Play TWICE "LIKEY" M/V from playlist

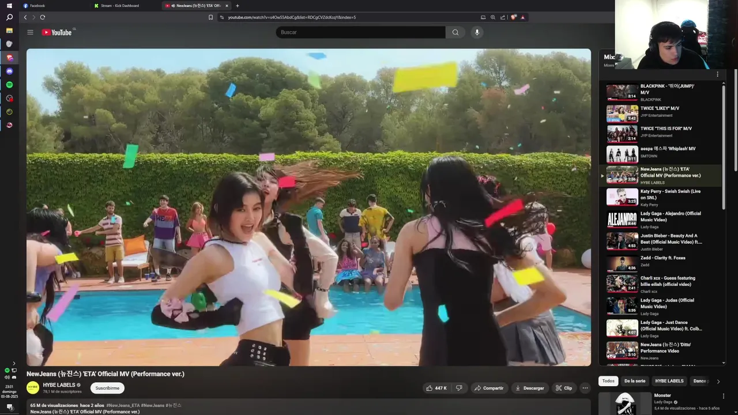click(662, 113)
